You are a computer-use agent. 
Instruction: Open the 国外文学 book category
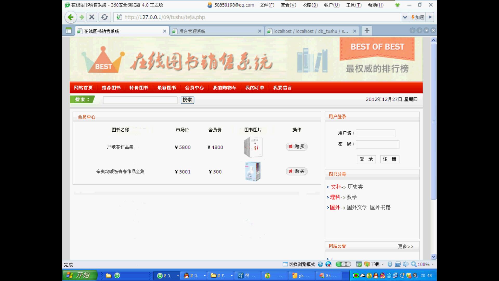pos(357,207)
